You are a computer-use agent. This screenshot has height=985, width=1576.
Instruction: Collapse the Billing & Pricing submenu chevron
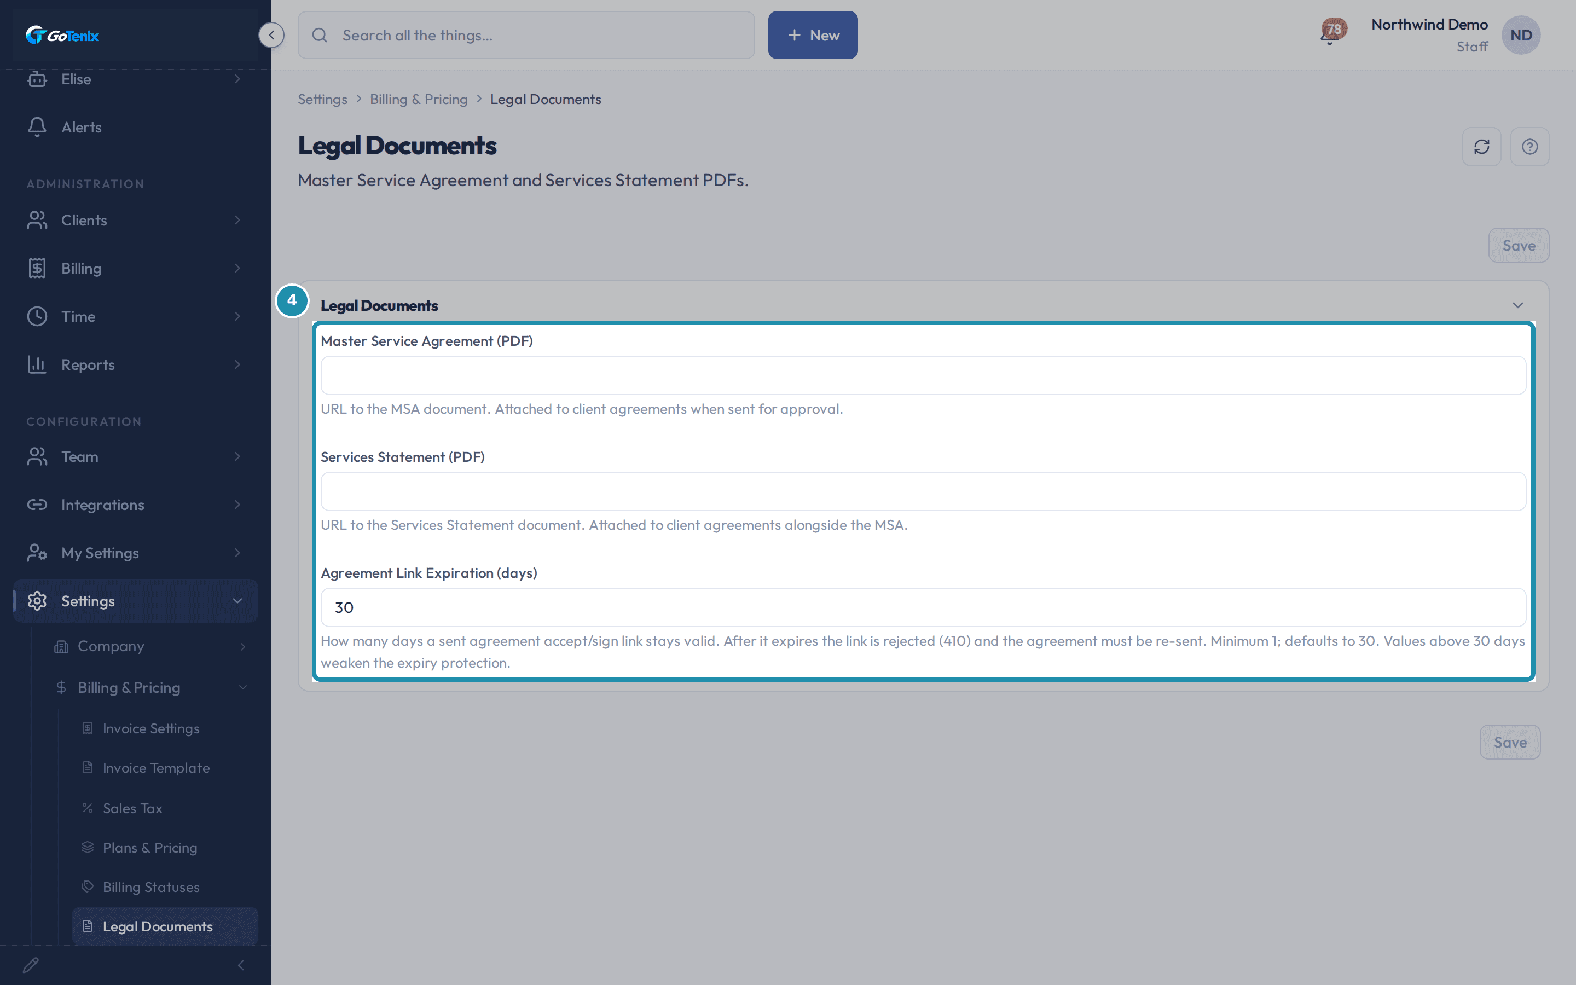click(243, 687)
